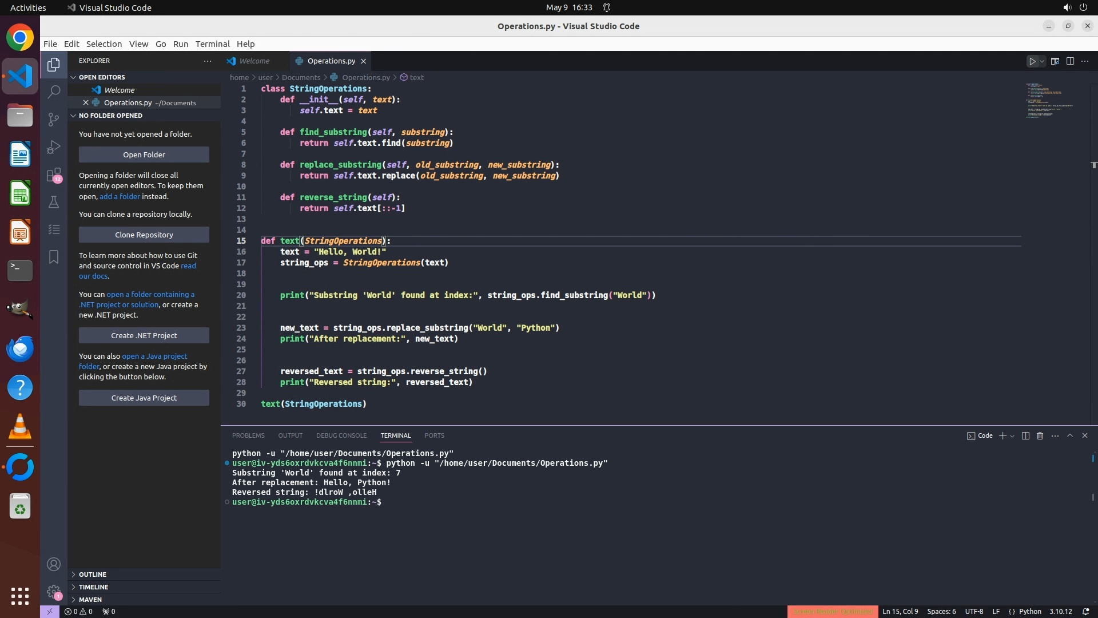Open the Accounts icon in activity bar
Screen dimensions: 1098x618
[54, 565]
